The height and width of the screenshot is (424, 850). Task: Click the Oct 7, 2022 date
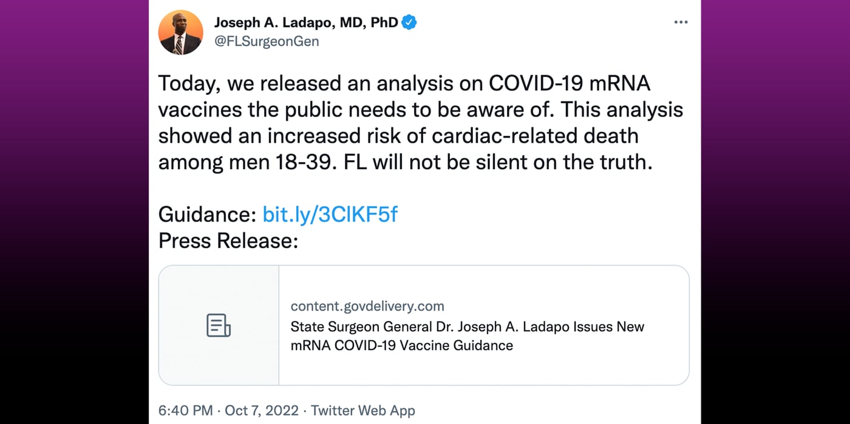(262, 411)
